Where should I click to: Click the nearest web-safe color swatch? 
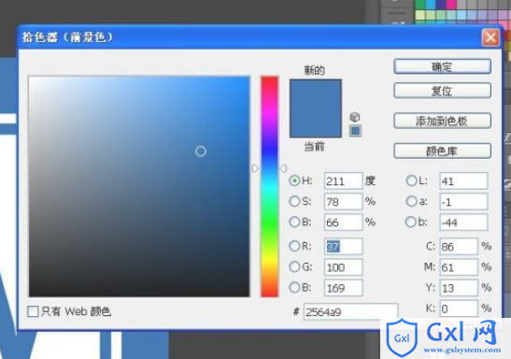click(355, 131)
